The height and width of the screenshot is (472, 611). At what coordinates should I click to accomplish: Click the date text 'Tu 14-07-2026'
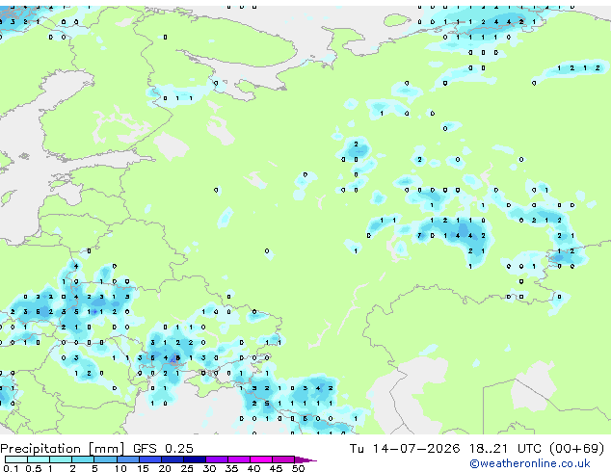pos(405,449)
